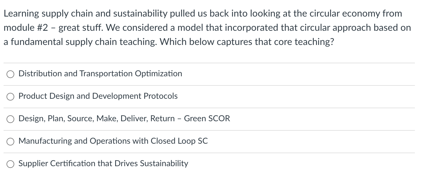Screen dimensions: 425x178
Task: Click the Distribution and Transportation Optimization answer text
Action: pyautogui.click(x=100, y=74)
